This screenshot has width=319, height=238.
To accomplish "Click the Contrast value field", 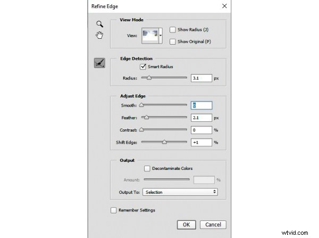I will pyautogui.click(x=202, y=130).
